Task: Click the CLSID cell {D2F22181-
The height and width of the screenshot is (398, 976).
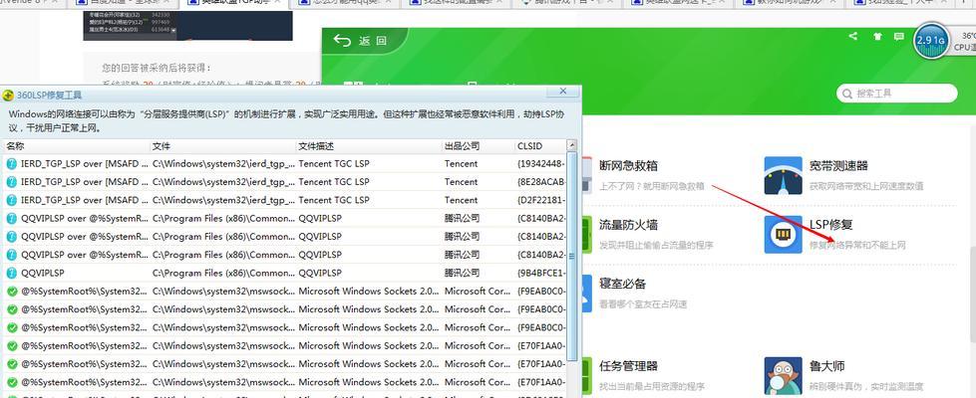Action: point(541,200)
